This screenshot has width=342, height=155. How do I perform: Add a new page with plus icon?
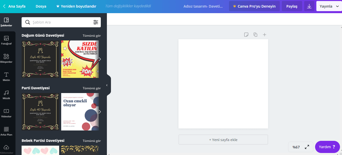[x=264, y=35]
